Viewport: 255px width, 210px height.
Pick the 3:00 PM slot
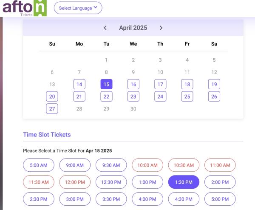[x=75, y=199]
